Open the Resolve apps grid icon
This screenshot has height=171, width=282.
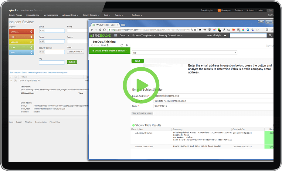116,35
